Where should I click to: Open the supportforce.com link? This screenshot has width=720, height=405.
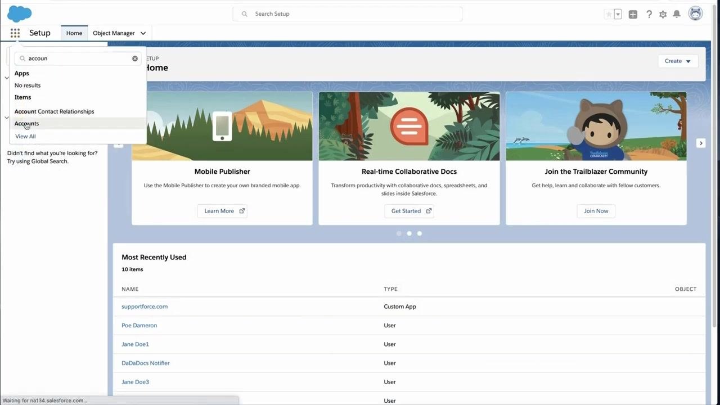coord(145,307)
